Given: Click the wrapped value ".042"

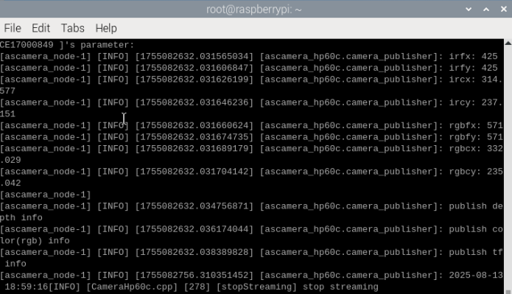Looking at the screenshot, I should coord(10,183).
